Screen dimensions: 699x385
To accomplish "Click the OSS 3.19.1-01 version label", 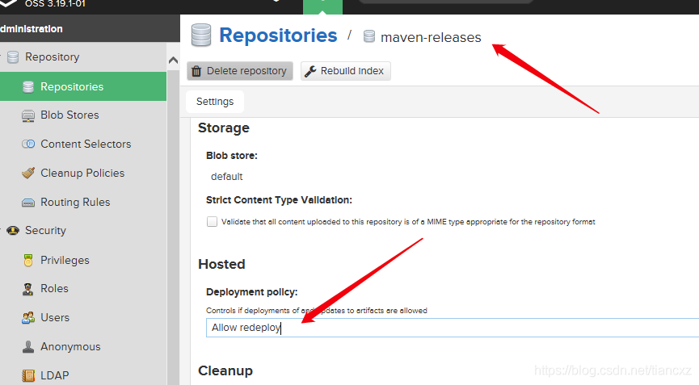I will [55, 4].
